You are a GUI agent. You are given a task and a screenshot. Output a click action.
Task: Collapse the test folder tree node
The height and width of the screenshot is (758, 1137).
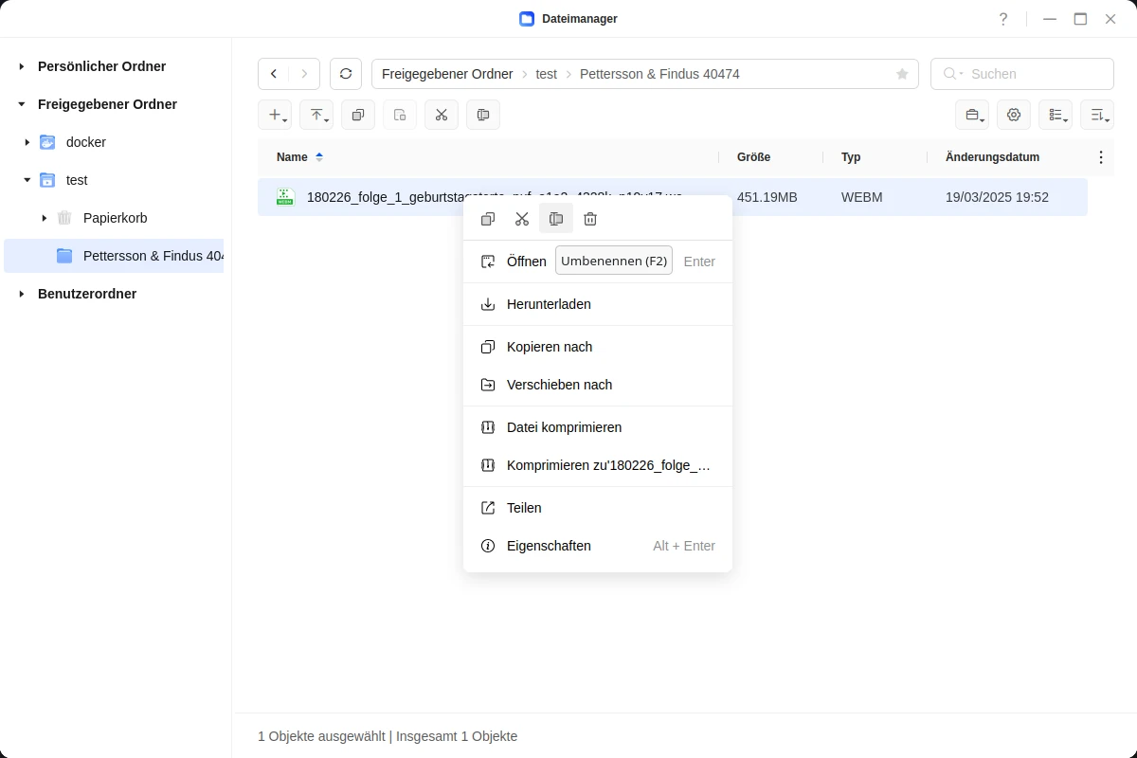(x=27, y=180)
